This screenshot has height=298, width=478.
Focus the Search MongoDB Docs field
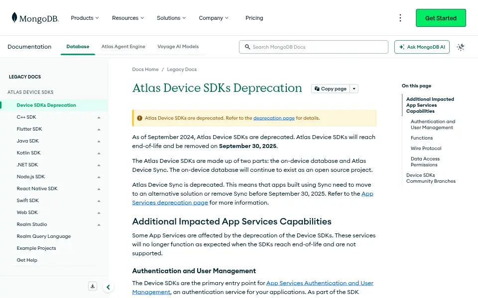[x=313, y=47]
